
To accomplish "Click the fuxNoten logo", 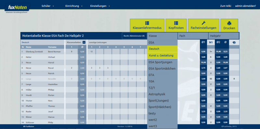I will coord(18,7).
